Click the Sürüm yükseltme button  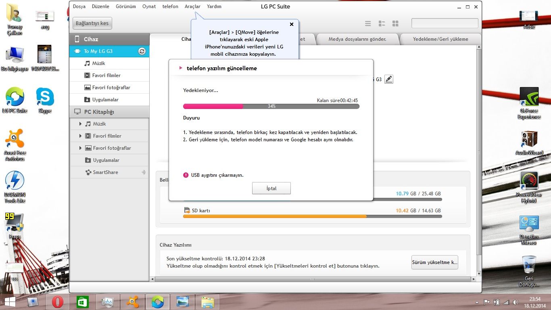434,262
